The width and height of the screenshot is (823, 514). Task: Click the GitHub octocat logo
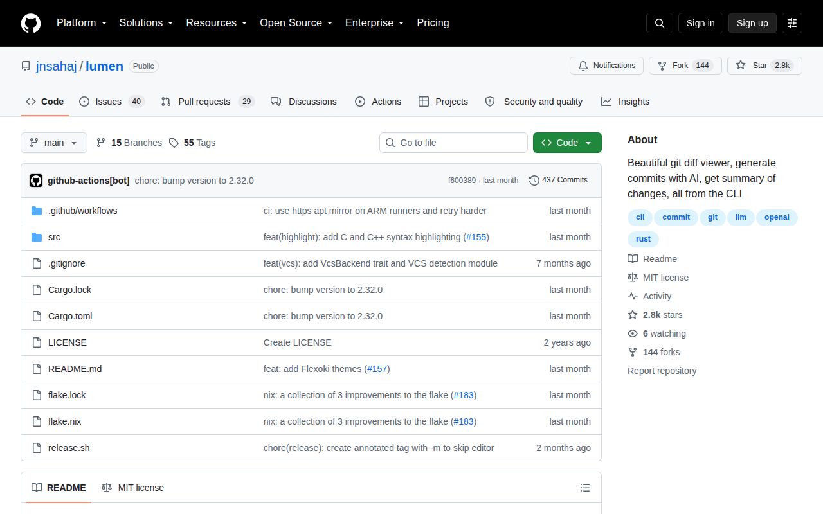pos(31,23)
